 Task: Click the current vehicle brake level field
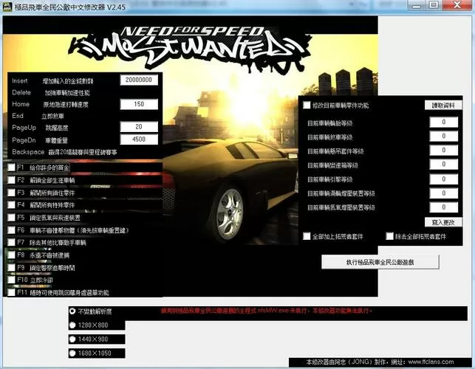[x=443, y=137]
